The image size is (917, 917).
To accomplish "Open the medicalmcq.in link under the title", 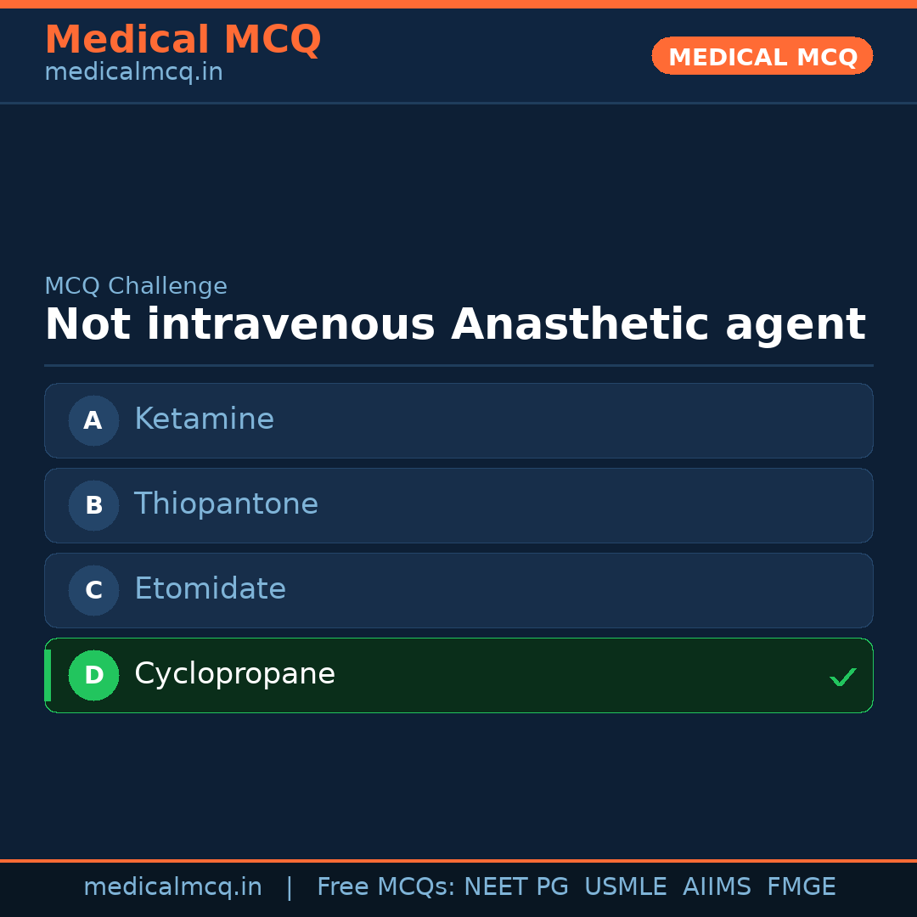I will point(133,72).
